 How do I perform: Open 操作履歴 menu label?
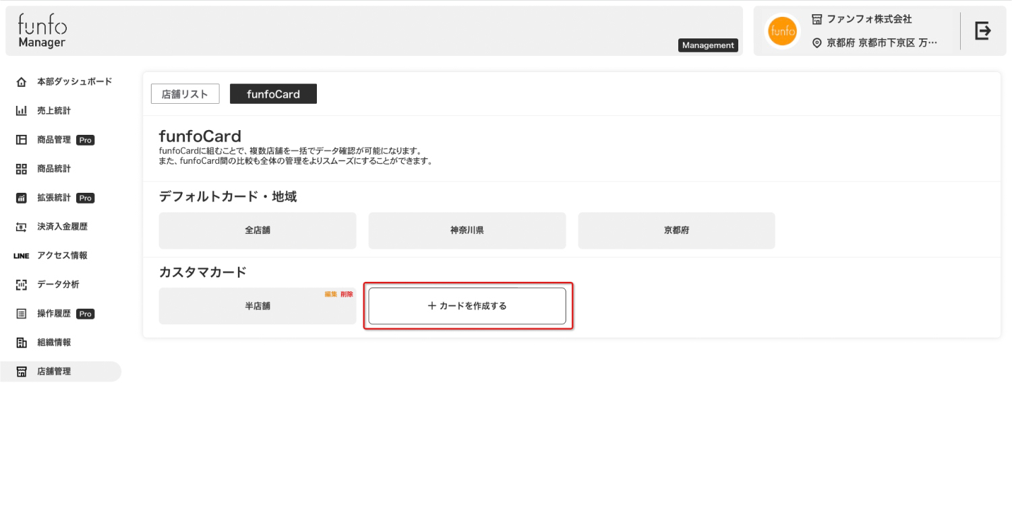click(x=54, y=314)
